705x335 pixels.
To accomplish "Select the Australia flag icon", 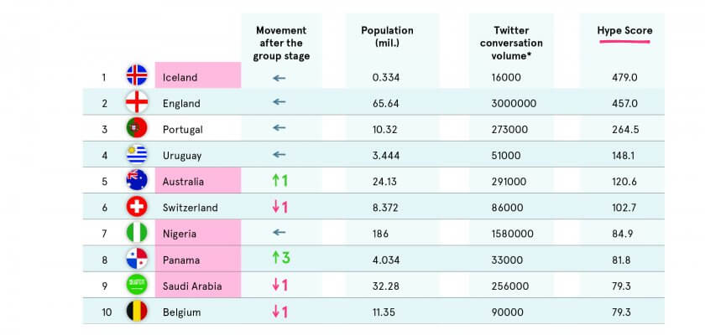I will (137, 180).
